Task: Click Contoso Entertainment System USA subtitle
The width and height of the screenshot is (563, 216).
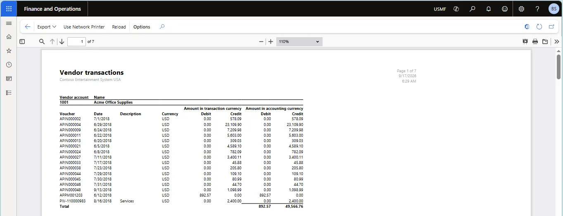Action: click(x=90, y=80)
